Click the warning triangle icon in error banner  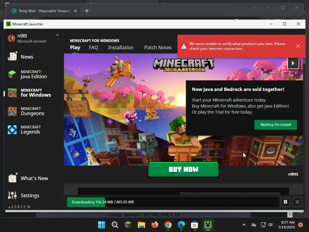click(184, 46)
